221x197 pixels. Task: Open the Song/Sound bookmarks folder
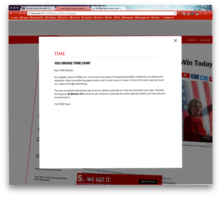pos(142,18)
